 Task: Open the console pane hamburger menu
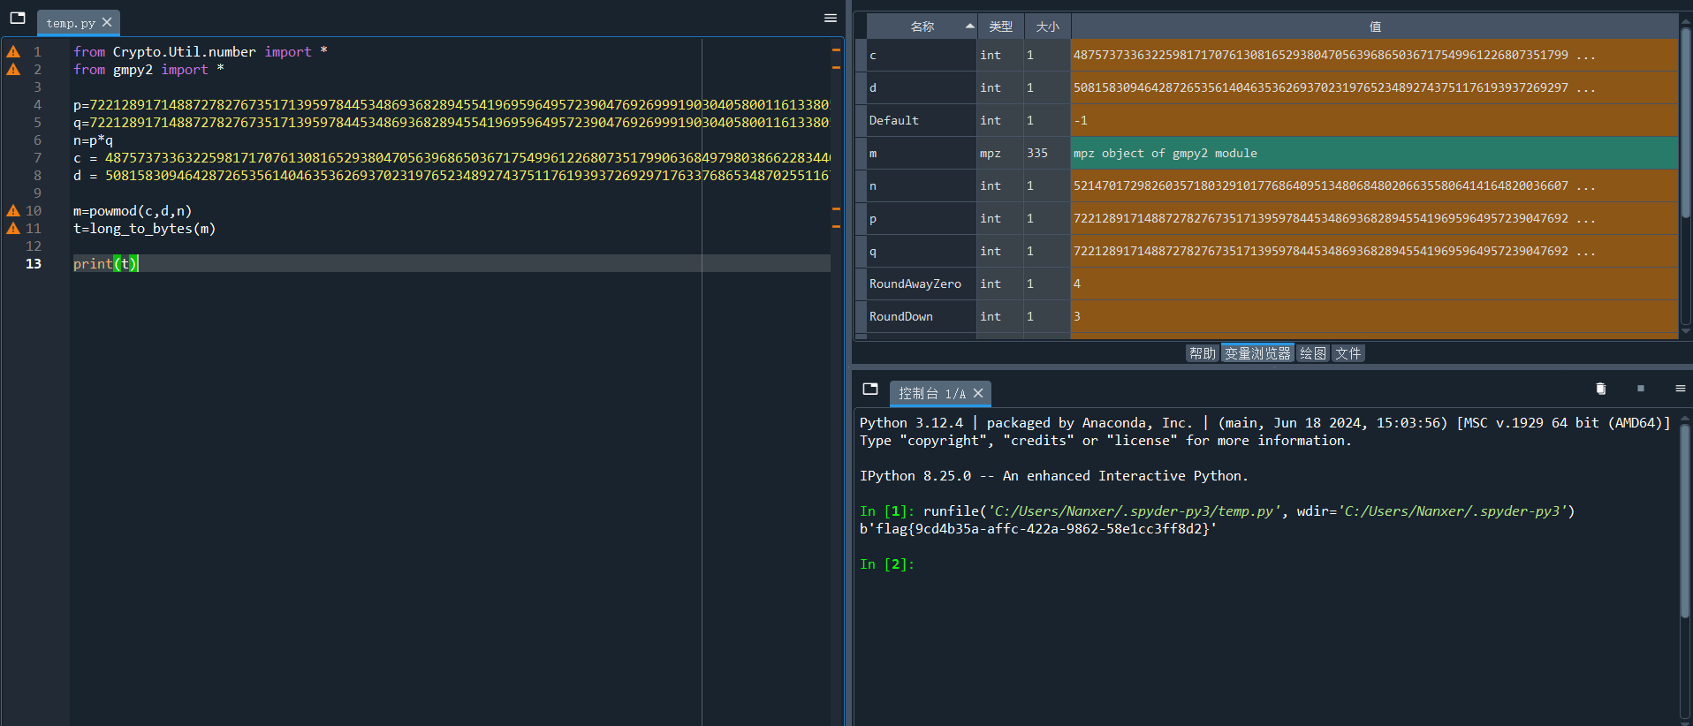(1680, 389)
